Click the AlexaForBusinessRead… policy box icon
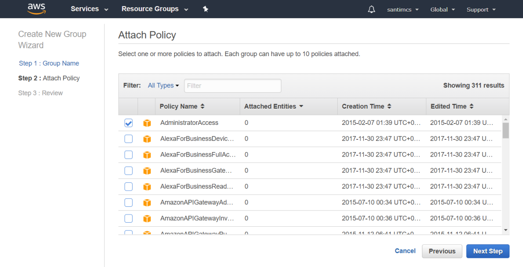This screenshot has width=523, height=267. (x=147, y=187)
